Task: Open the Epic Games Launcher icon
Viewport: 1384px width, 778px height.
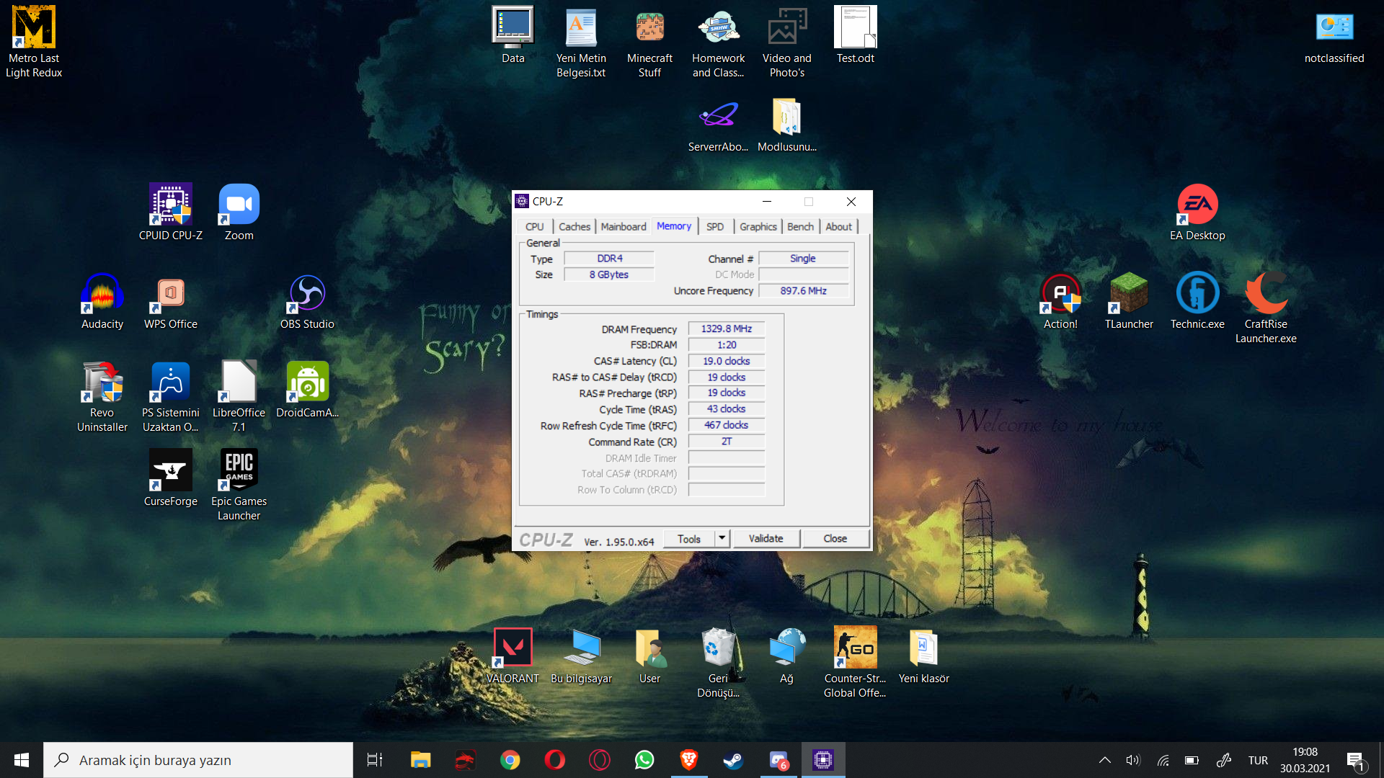Action: (239, 470)
